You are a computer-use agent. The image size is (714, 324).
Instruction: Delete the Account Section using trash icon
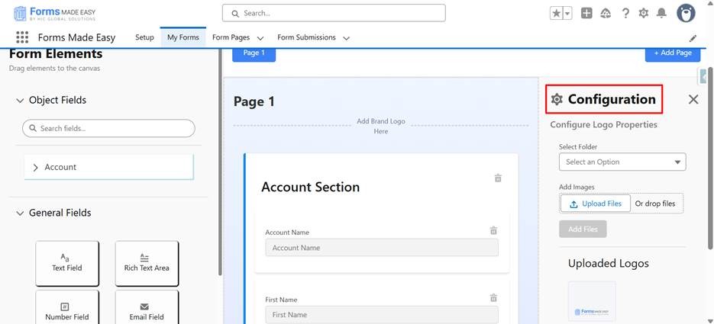(498, 178)
